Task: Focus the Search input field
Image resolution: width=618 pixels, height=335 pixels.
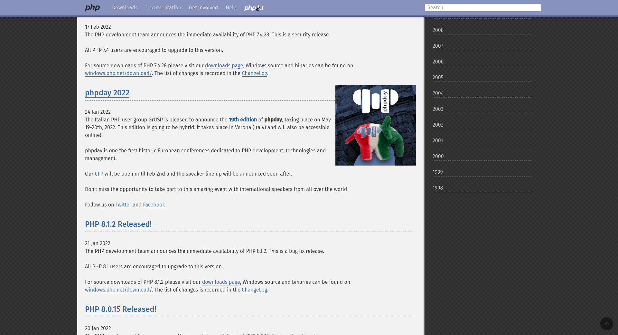Action: [x=482, y=8]
